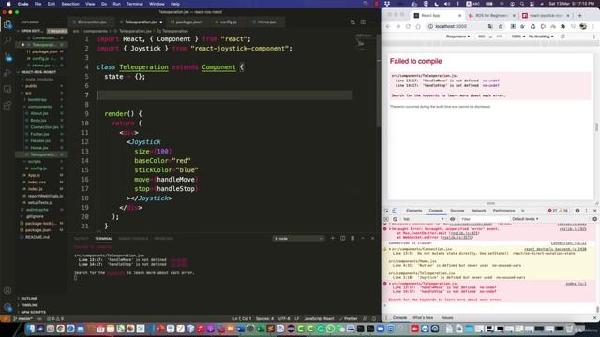The width and height of the screenshot is (600, 337).
Task: Open the console top context dropdown
Action: click(424, 219)
